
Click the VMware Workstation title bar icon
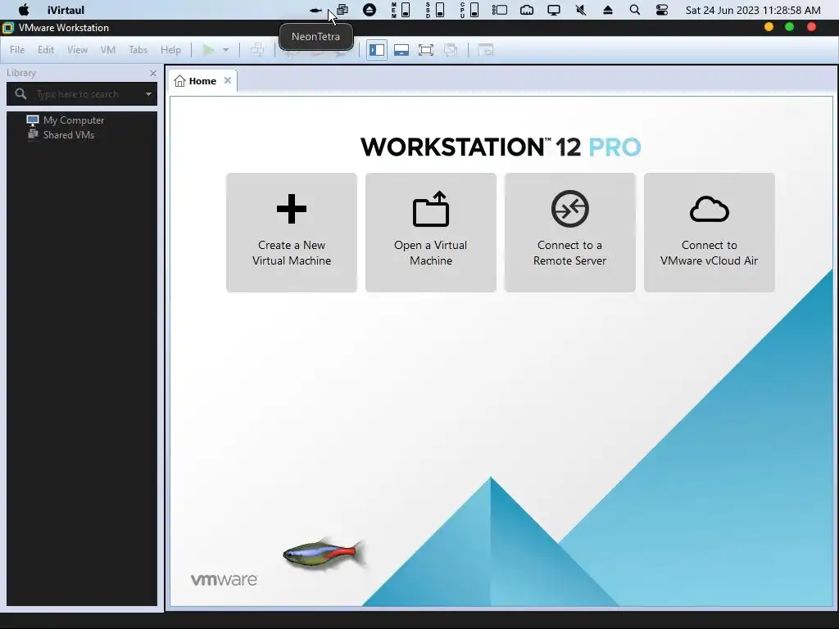click(8, 28)
